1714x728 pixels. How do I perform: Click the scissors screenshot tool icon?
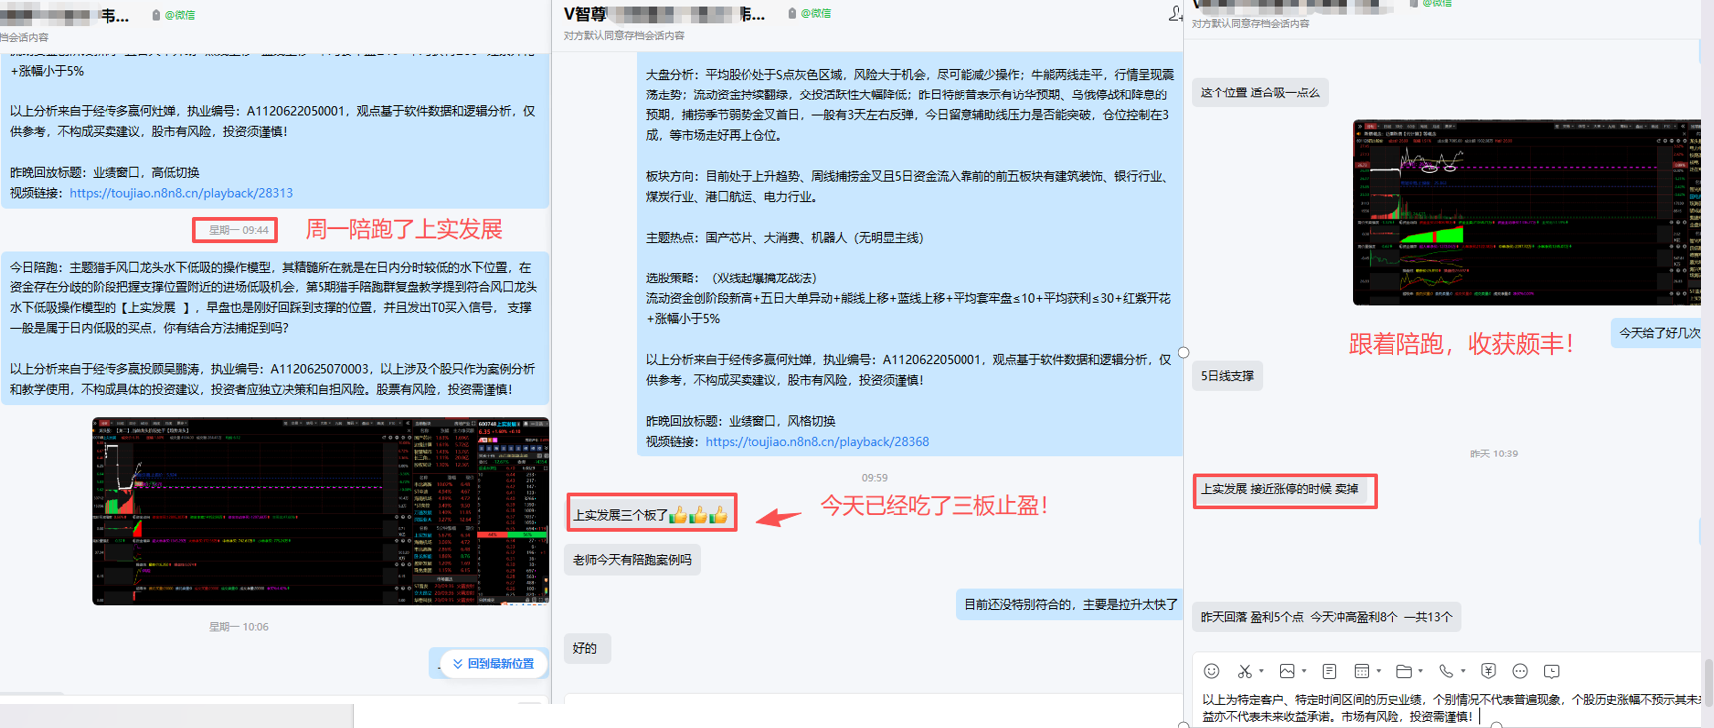(1244, 671)
